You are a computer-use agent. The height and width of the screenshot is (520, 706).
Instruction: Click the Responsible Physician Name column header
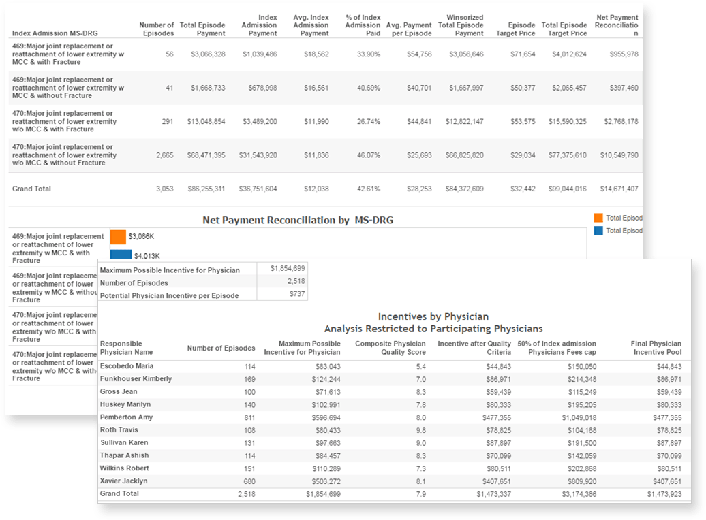(x=126, y=348)
